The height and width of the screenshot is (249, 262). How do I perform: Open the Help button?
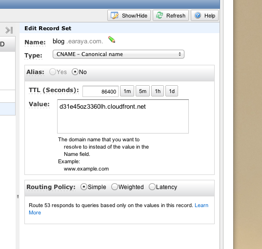204,16
